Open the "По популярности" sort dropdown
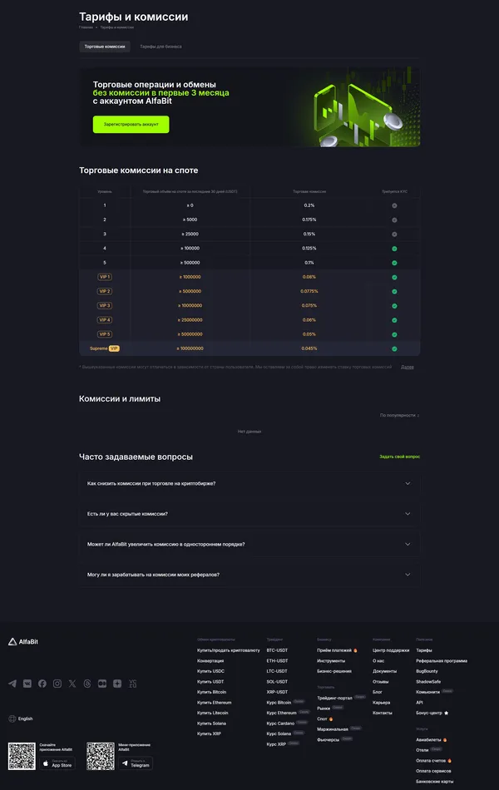Screen dimensions: 499x790 click(399, 414)
